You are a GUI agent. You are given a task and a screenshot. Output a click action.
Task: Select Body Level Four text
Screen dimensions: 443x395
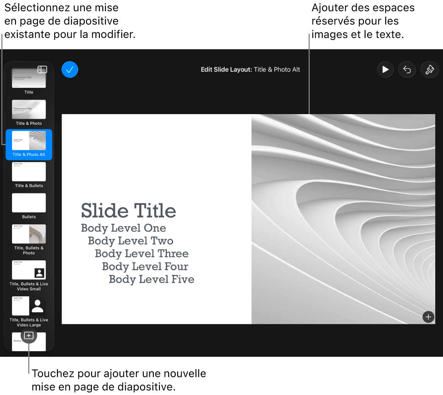pyautogui.click(x=145, y=266)
